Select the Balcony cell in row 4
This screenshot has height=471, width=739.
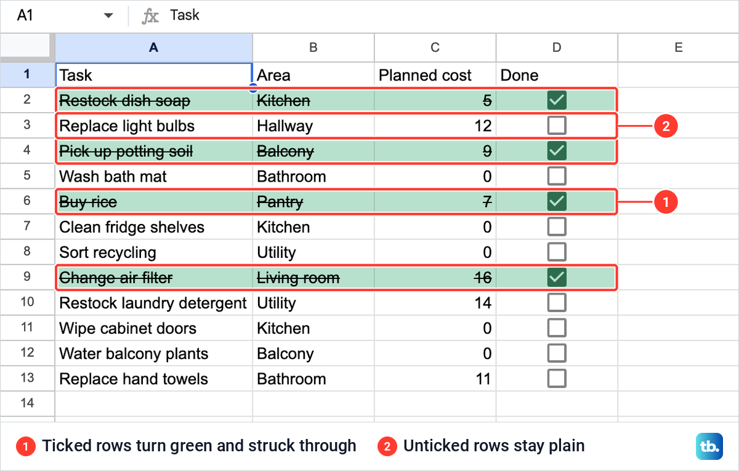[x=313, y=151]
